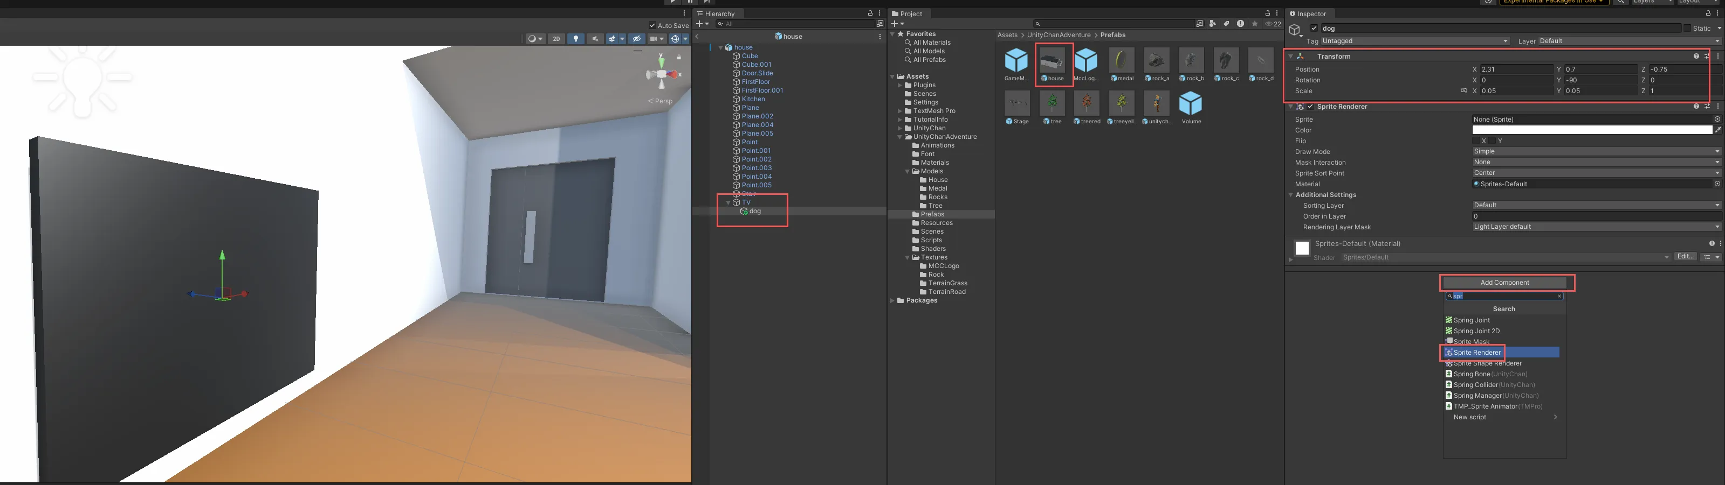Collapse the TV item in the Hierarchy
Viewport: 1725px width, 485px height.
(x=728, y=202)
